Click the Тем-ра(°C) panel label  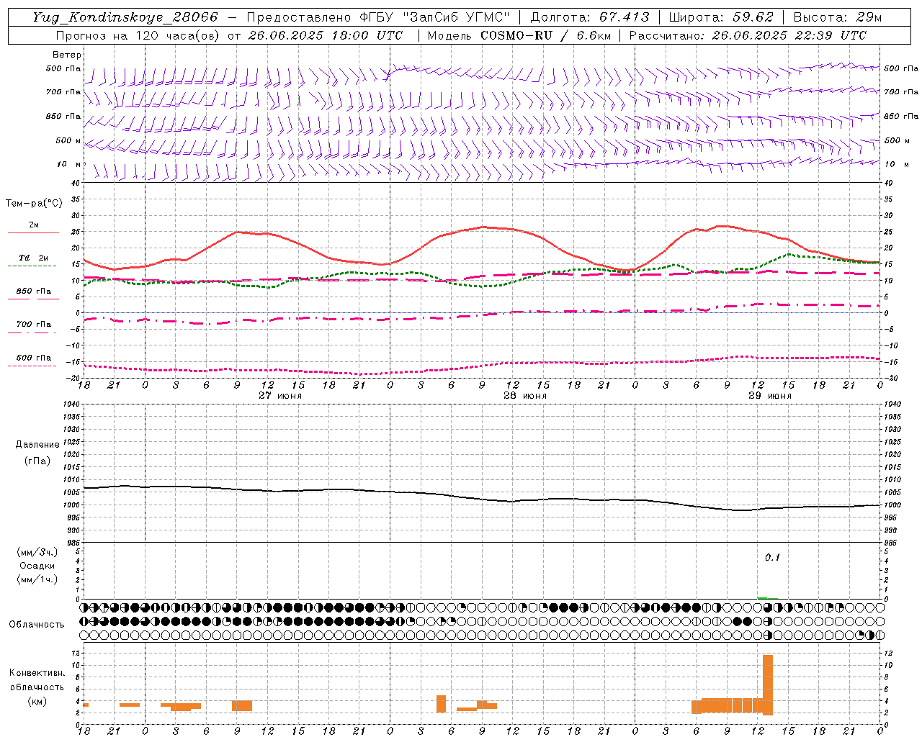coord(34,204)
